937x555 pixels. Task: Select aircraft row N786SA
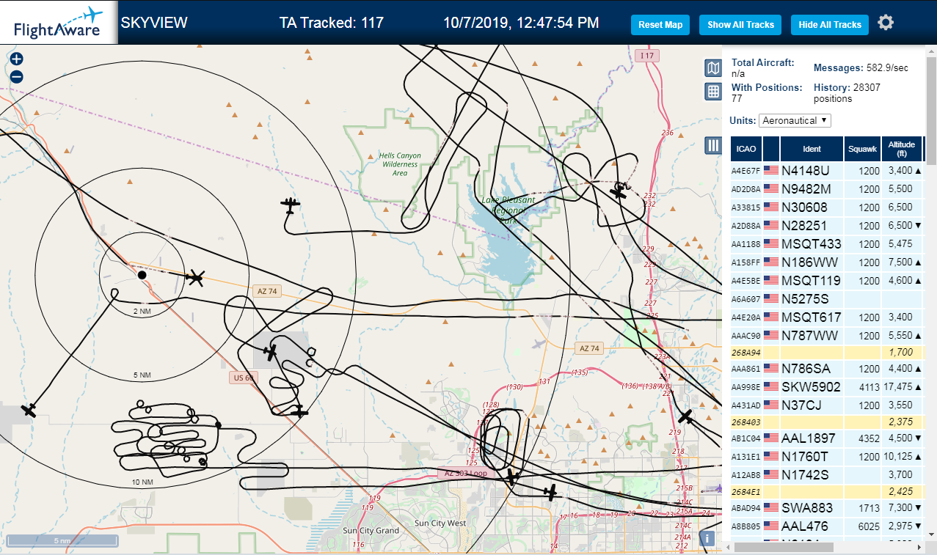pos(826,369)
